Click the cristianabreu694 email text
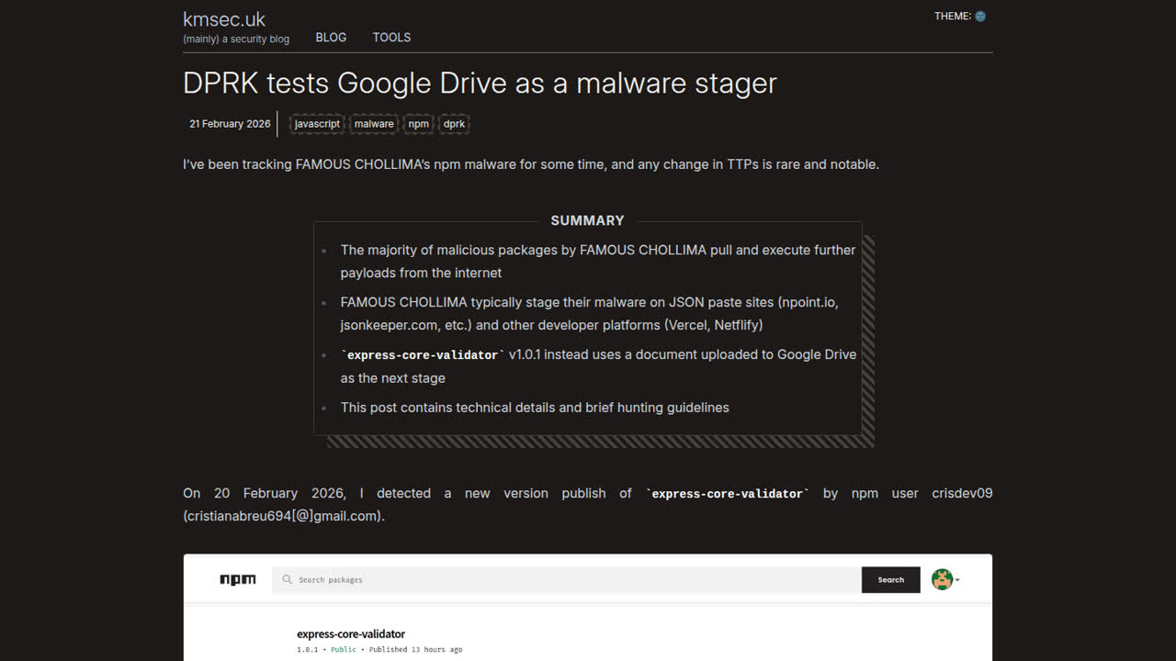 (284, 516)
